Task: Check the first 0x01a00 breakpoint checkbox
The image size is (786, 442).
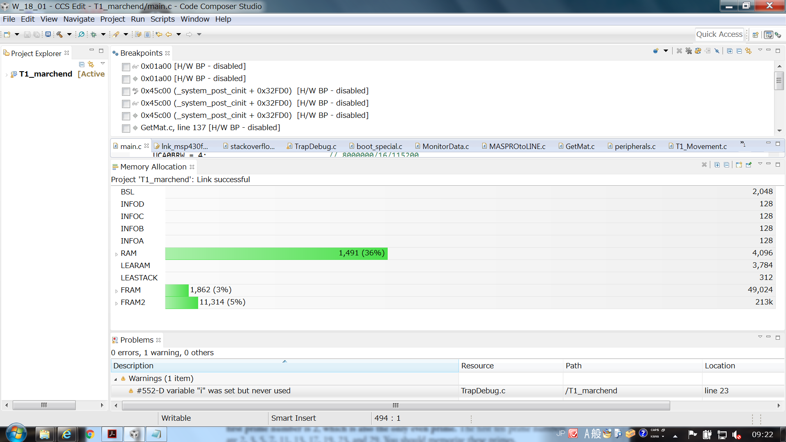Action: (x=126, y=67)
